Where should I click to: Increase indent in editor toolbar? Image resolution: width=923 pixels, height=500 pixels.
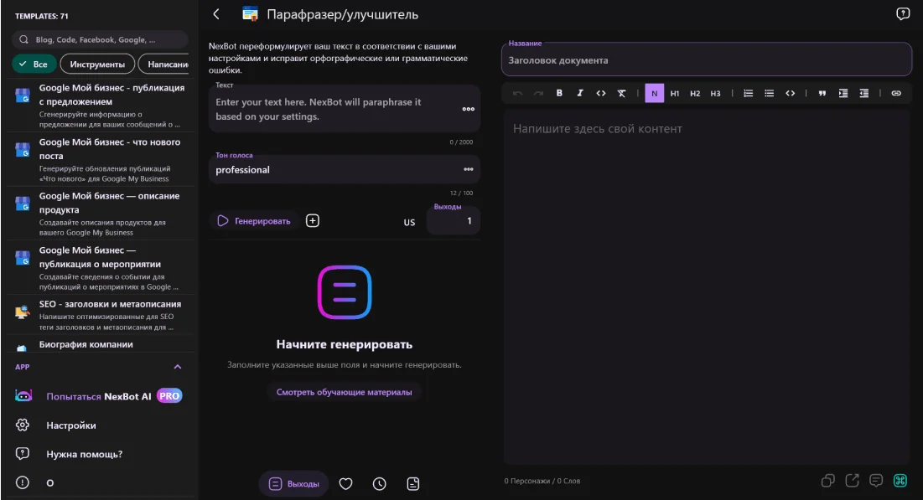pyautogui.click(x=843, y=93)
